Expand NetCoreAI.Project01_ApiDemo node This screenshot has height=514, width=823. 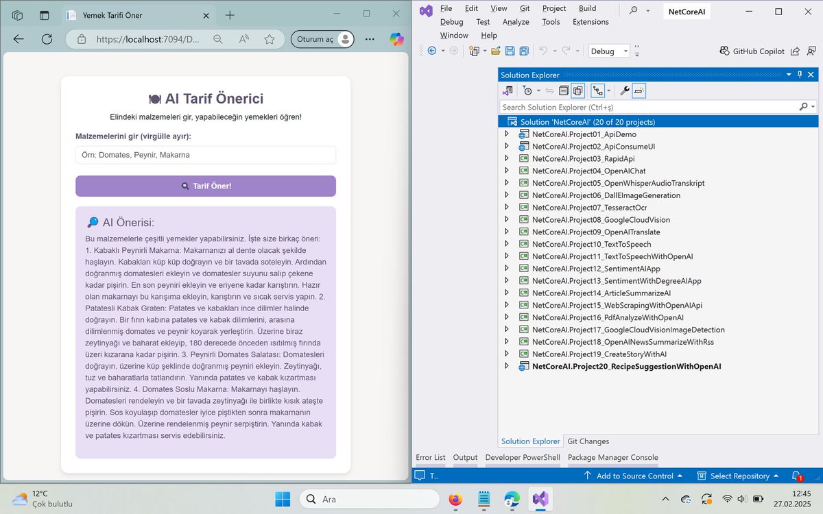pyautogui.click(x=506, y=134)
